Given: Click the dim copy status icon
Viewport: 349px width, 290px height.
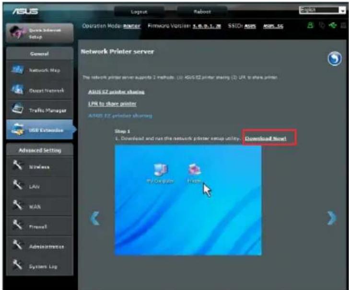Looking at the screenshot, I should point(322,25).
